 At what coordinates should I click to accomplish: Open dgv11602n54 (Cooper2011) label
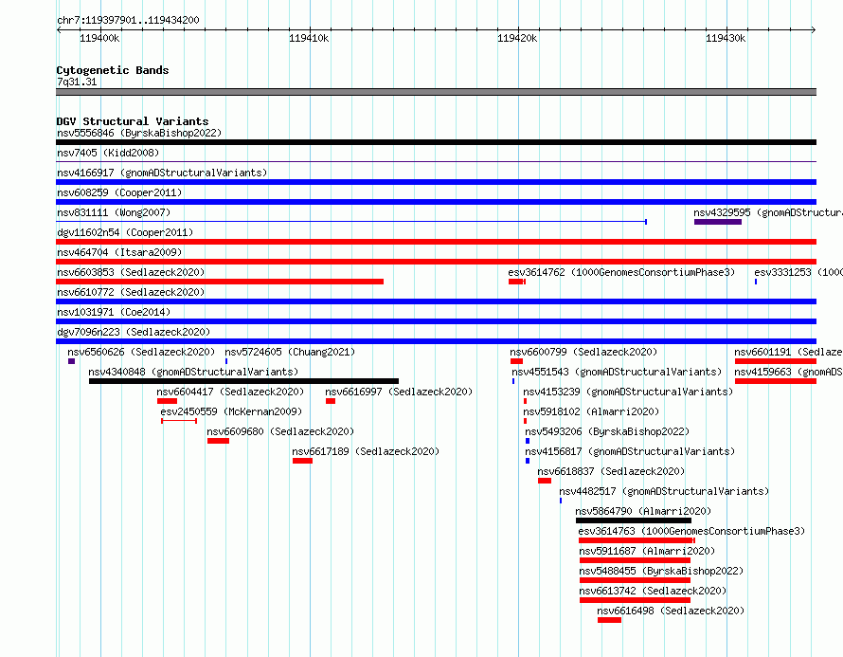pos(125,232)
